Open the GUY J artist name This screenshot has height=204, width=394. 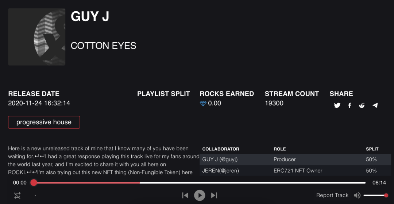pos(90,16)
